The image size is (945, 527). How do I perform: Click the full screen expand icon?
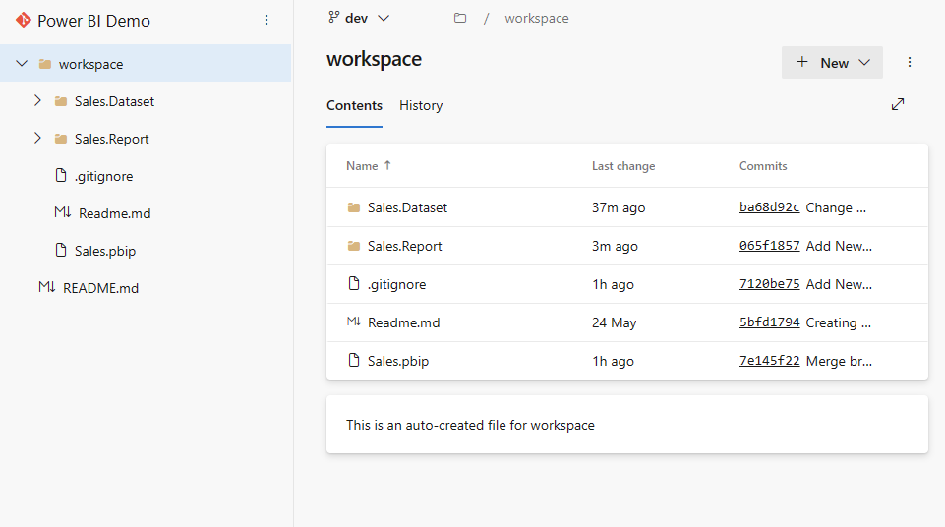coord(898,104)
